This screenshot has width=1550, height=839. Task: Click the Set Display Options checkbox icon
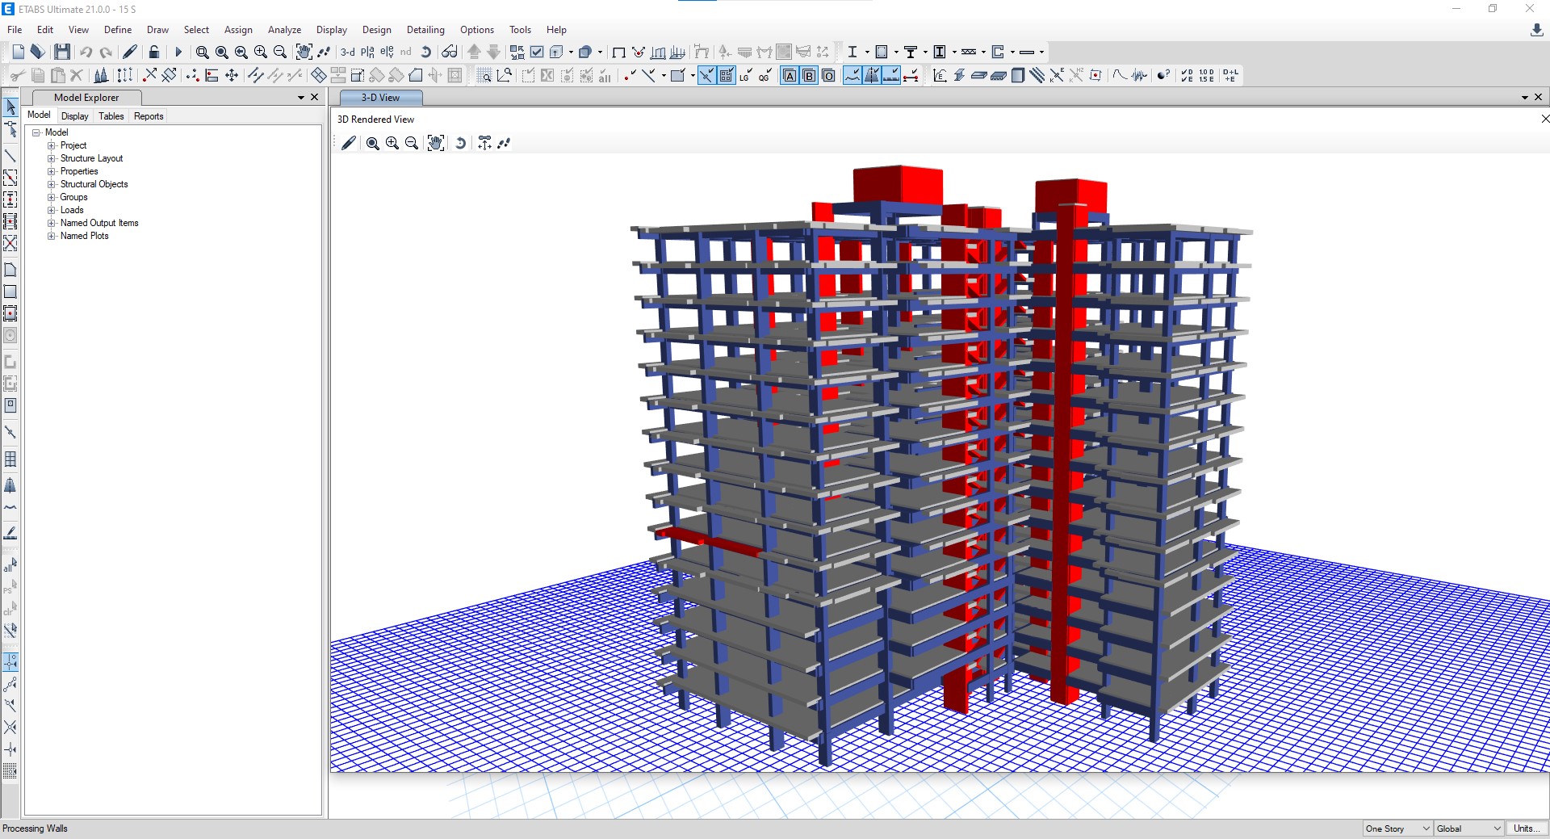pyautogui.click(x=537, y=52)
